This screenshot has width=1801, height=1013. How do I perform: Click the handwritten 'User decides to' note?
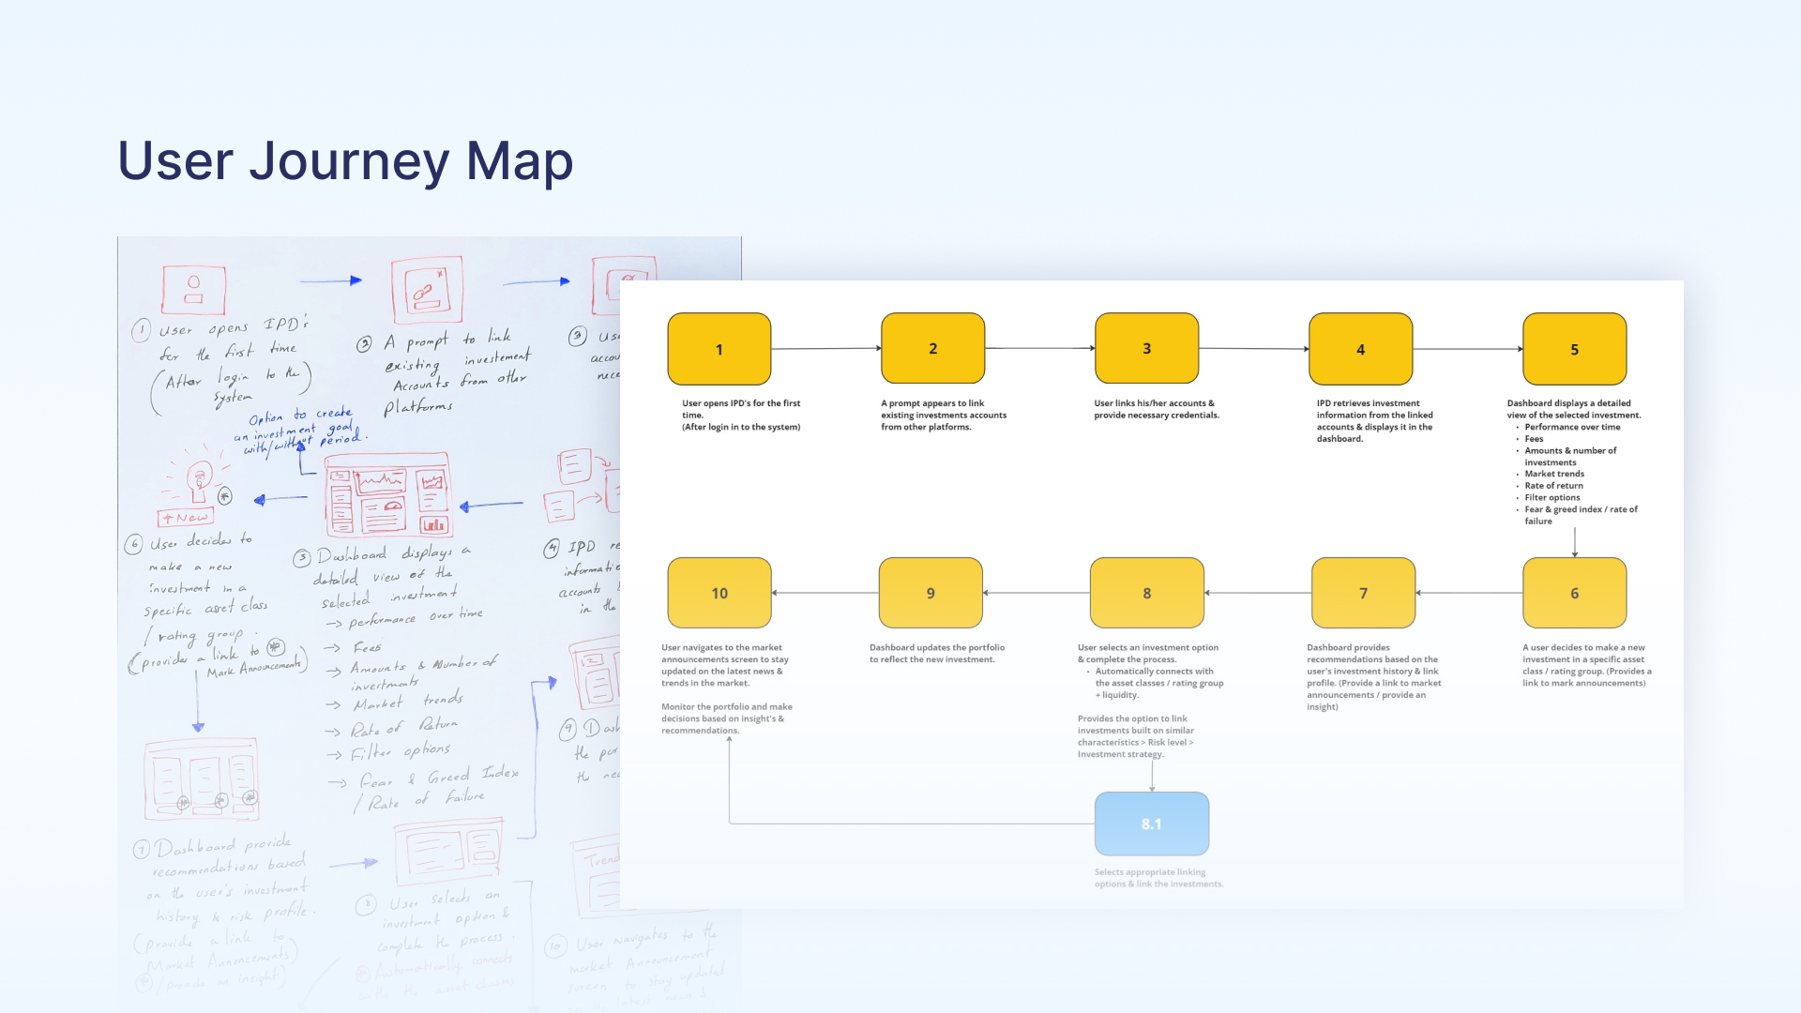coord(201,541)
